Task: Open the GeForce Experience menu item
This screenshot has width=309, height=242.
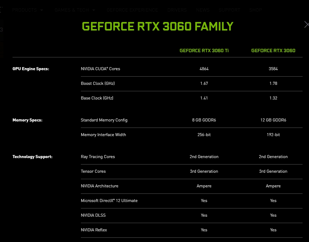Action: 132,10
